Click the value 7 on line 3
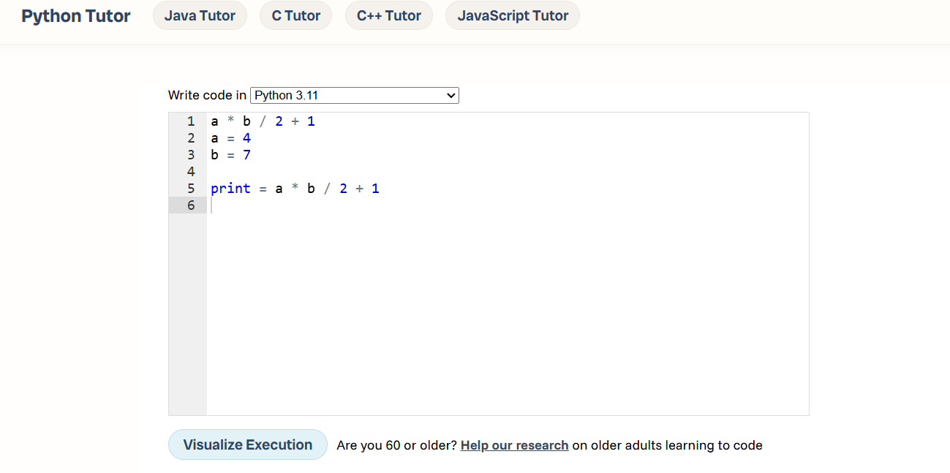Image resolution: width=950 pixels, height=473 pixels. point(246,155)
